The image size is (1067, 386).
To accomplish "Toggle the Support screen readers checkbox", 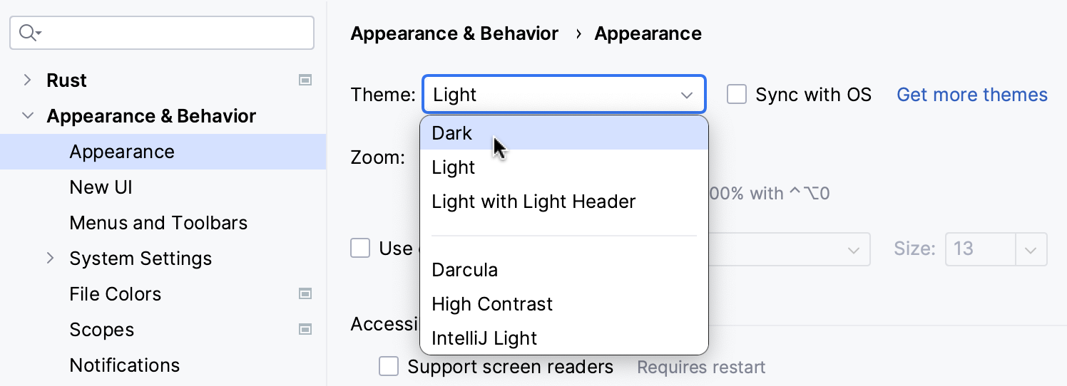I will (x=389, y=367).
